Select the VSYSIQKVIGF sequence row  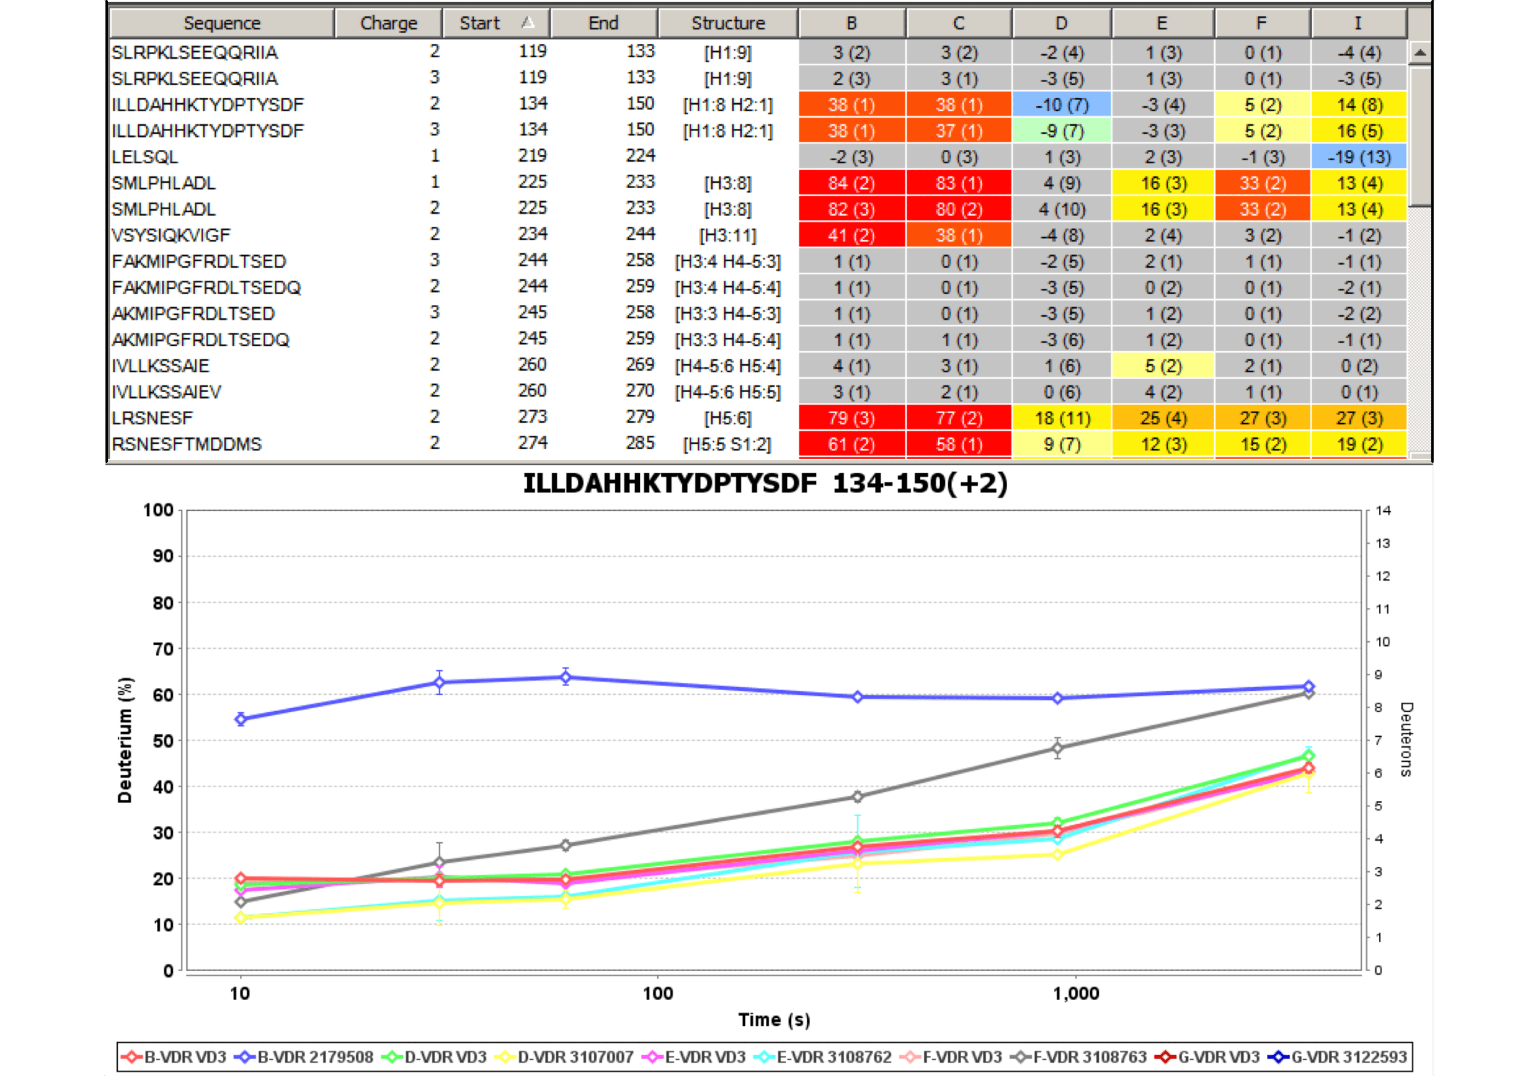[x=171, y=235]
